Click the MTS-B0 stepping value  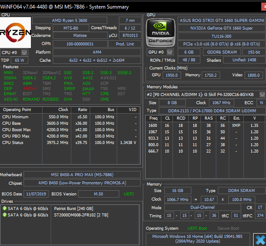coord(71,28)
